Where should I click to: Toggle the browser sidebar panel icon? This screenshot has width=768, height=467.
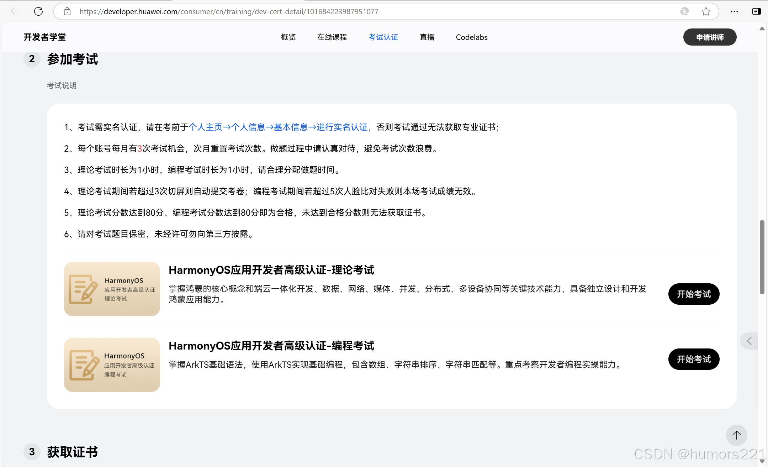pos(756,11)
